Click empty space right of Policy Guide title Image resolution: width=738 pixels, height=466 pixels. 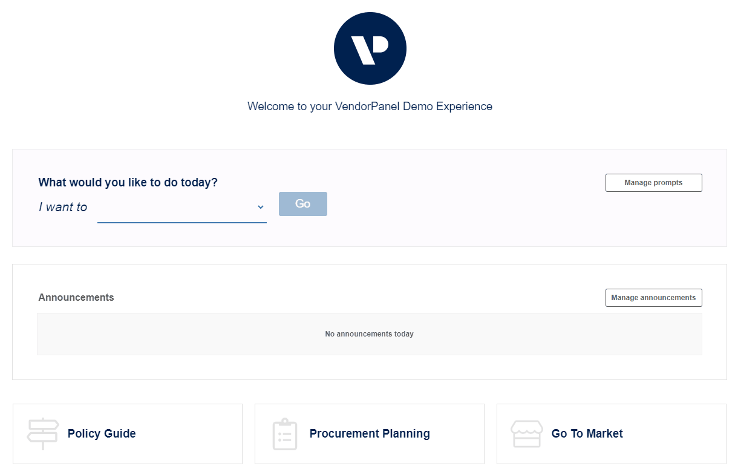point(188,434)
